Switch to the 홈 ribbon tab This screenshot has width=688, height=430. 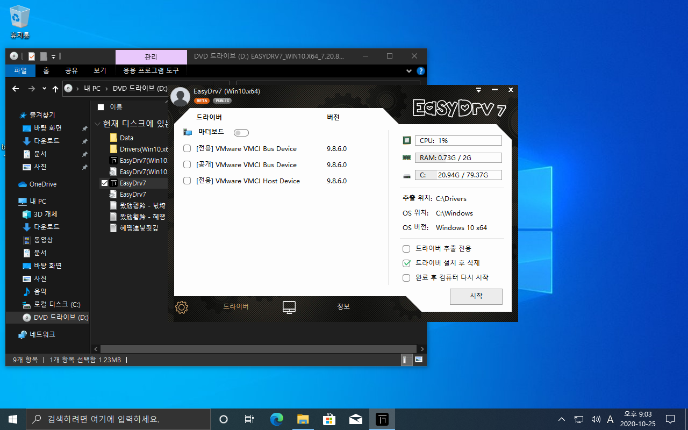click(x=46, y=70)
